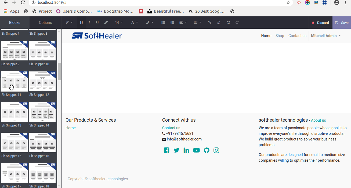
Task: Toggle italic formatting in editor toolbar
Action: (x=89, y=23)
